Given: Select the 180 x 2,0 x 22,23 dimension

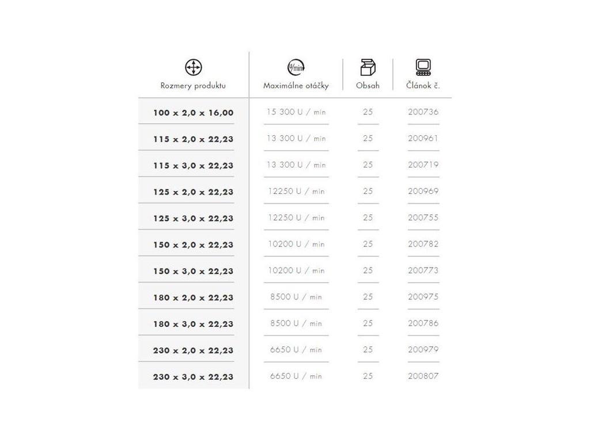Looking at the screenshot, I should tap(193, 298).
